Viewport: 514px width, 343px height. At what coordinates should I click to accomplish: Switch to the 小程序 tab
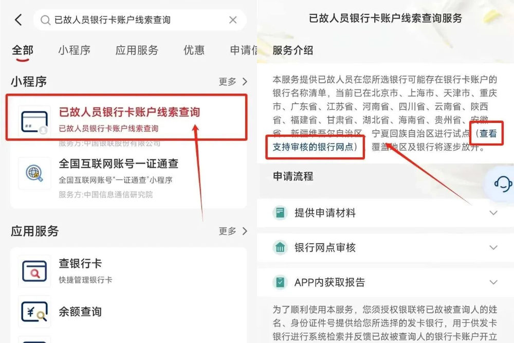pyautogui.click(x=75, y=50)
